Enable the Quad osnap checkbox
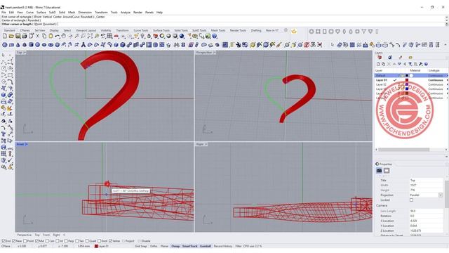Image resolution: width=449 pixels, height=253 pixels. pos(87,241)
